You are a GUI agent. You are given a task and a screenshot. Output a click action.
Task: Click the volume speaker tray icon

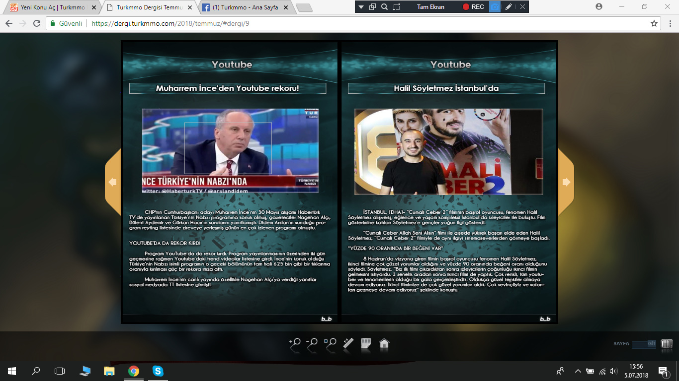[613, 371]
